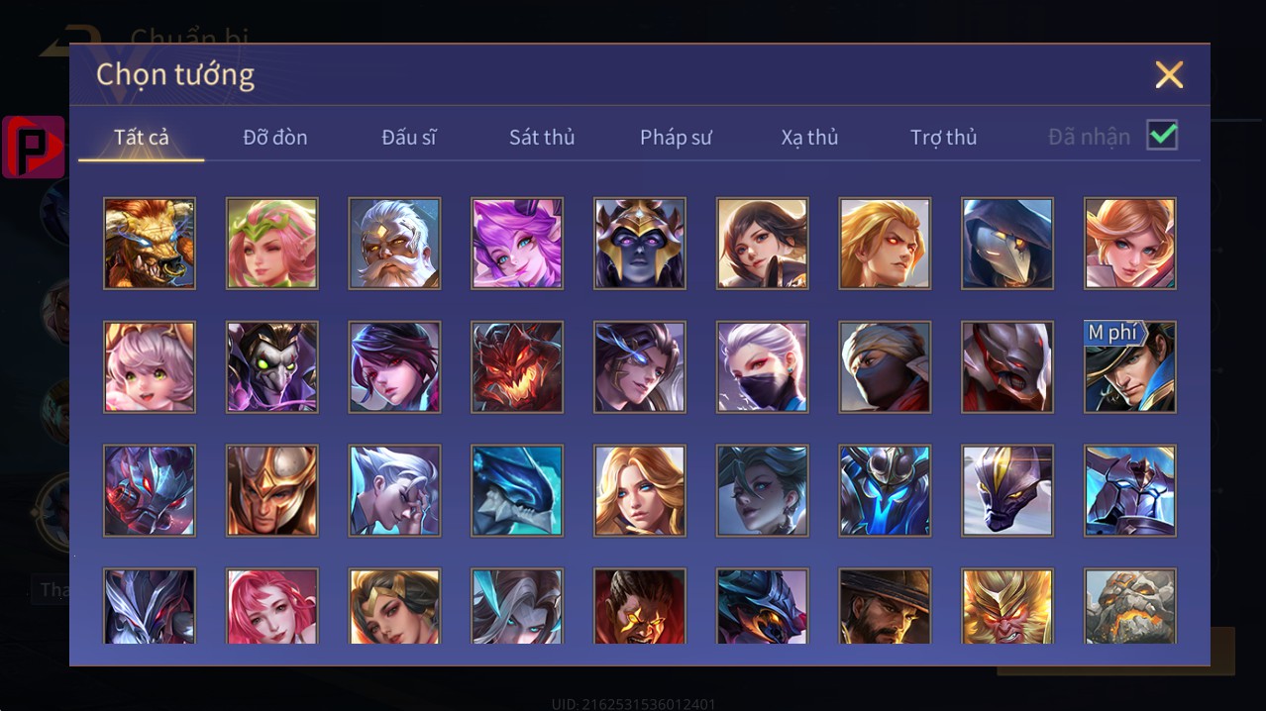The width and height of the screenshot is (1266, 711).
Task: Toggle the Đã nhận checkbox
Action: point(1162,136)
